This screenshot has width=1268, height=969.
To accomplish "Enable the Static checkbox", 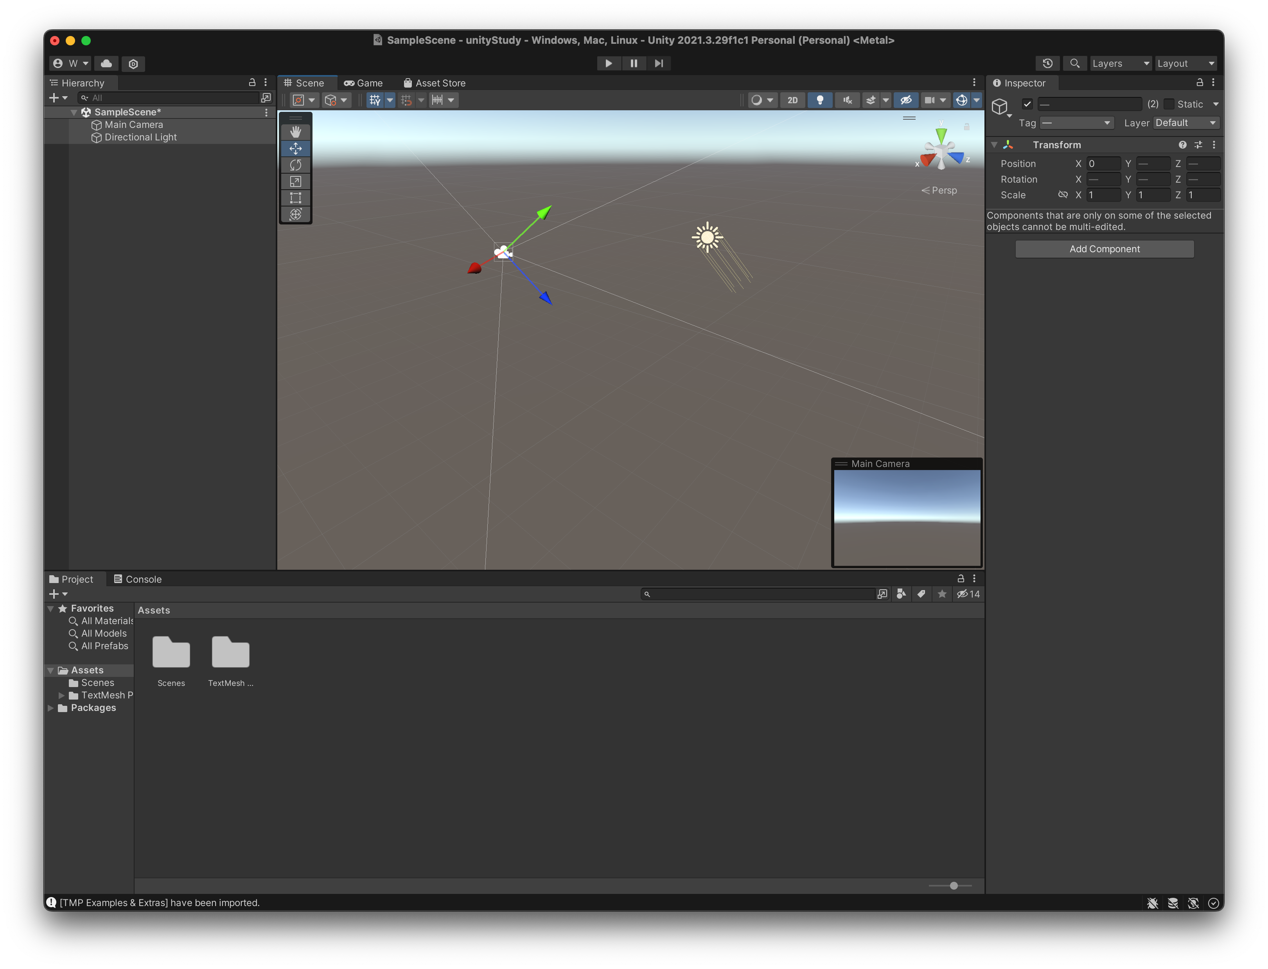I will click(x=1169, y=104).
